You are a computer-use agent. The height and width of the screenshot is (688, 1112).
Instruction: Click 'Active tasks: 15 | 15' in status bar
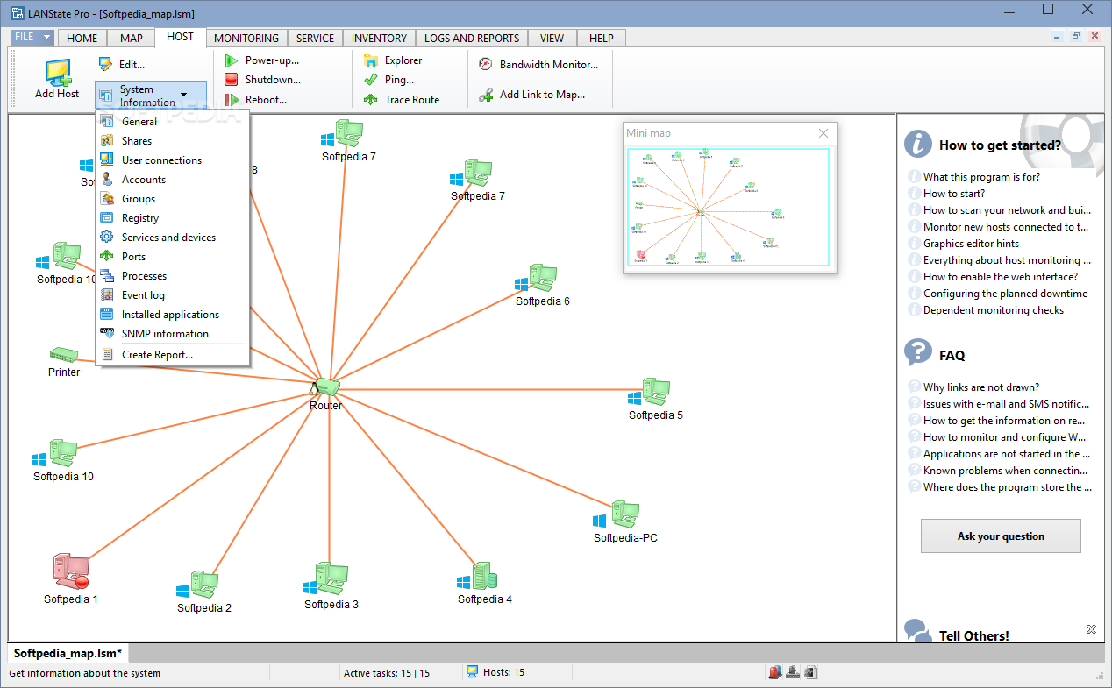pos(387,673)
